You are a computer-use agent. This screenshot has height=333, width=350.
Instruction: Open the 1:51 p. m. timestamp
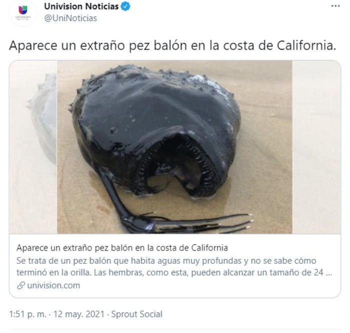28,314
